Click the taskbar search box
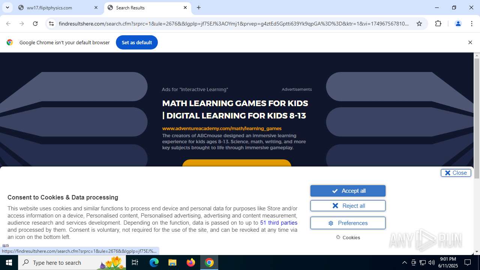The width and height of the screenshot is (480, 270). tap(72, 262)
